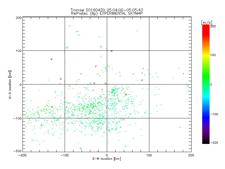Viewport: 225px width, 169px height.
Task: Click the colorbar tick label "-100"
Action: click(214, 114)
